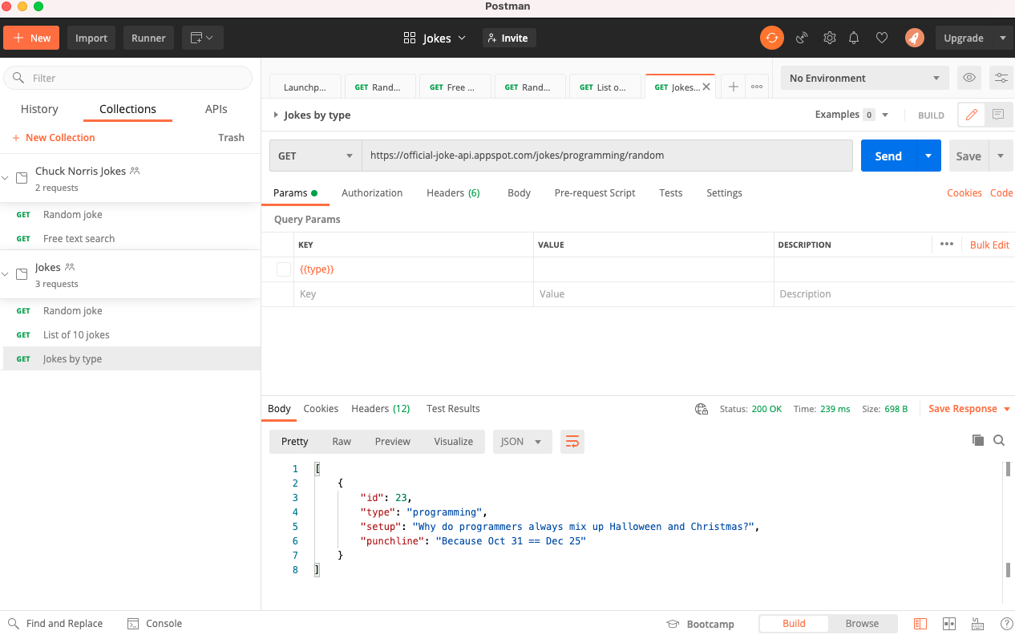The width and height of the screenshot is (1015, 635).
Task: Copy response body with copy icon
Action: tap(977, 440)
